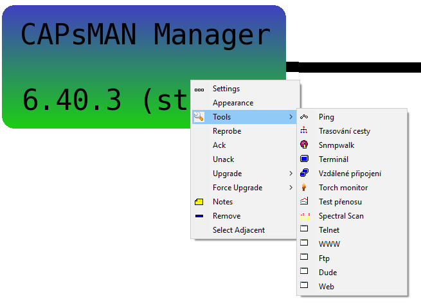Expand the Upgrade submenu arrow
The width and height of the screenshot is (421, 306).
[x=291, y=174]
